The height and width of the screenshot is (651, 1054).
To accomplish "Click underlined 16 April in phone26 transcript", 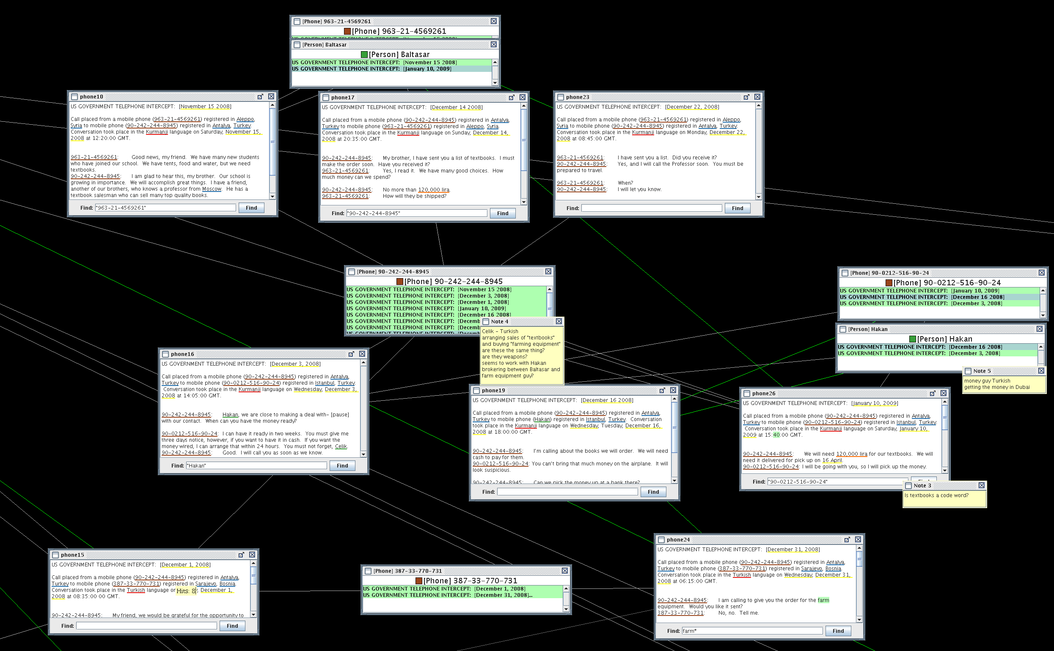I will [832, 461].
